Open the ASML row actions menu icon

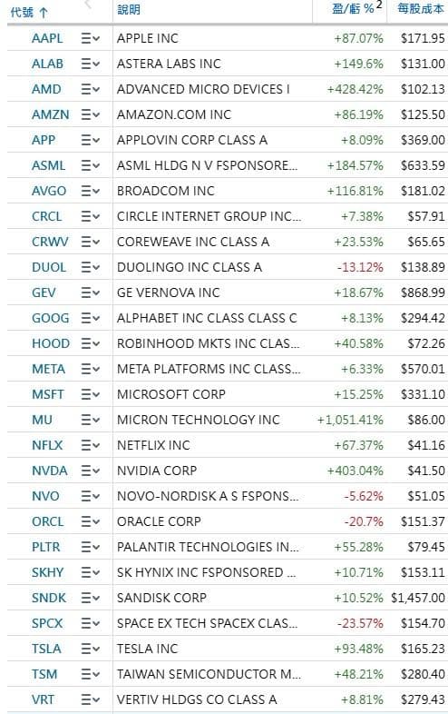click(90, 165)
